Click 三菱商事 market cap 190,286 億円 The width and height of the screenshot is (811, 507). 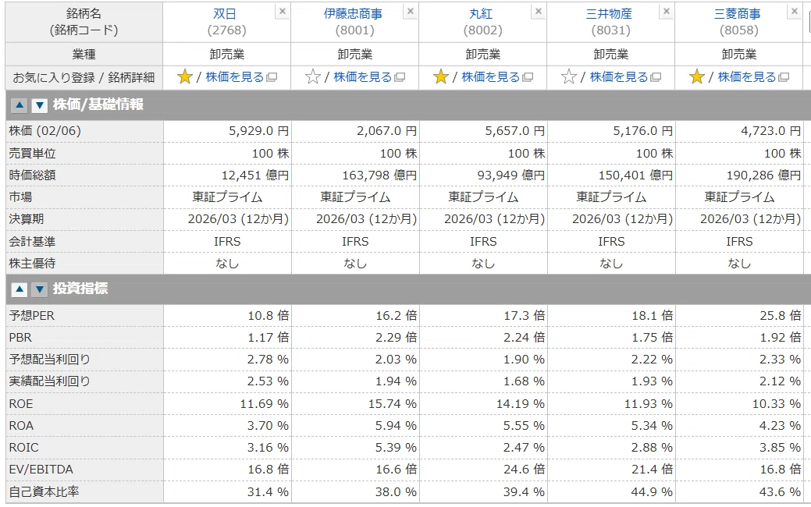pos(763,175)
